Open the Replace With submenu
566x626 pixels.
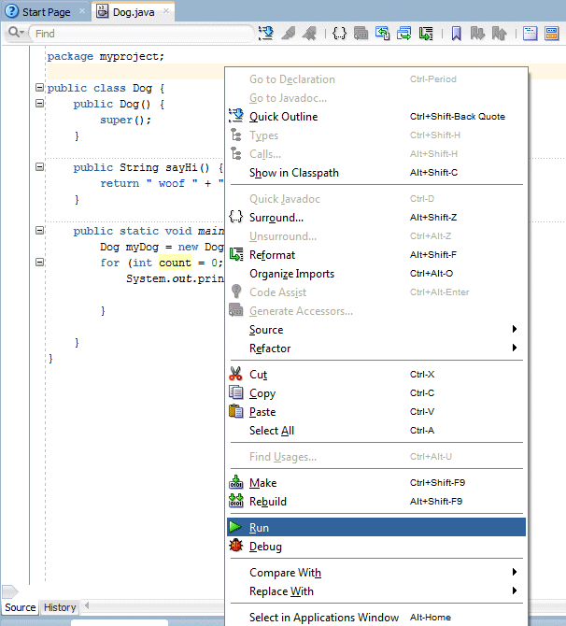(x=376, y=591)
